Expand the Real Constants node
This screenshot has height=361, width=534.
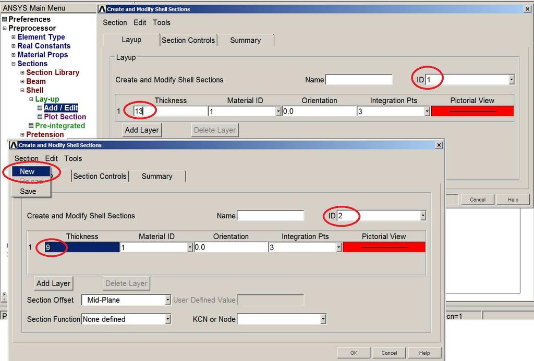tap(13, 46)
